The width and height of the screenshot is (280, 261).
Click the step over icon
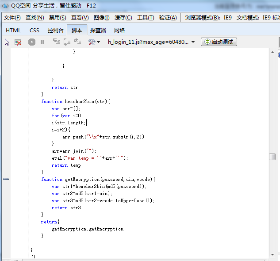pyautogui.click(x=67, y=42)
